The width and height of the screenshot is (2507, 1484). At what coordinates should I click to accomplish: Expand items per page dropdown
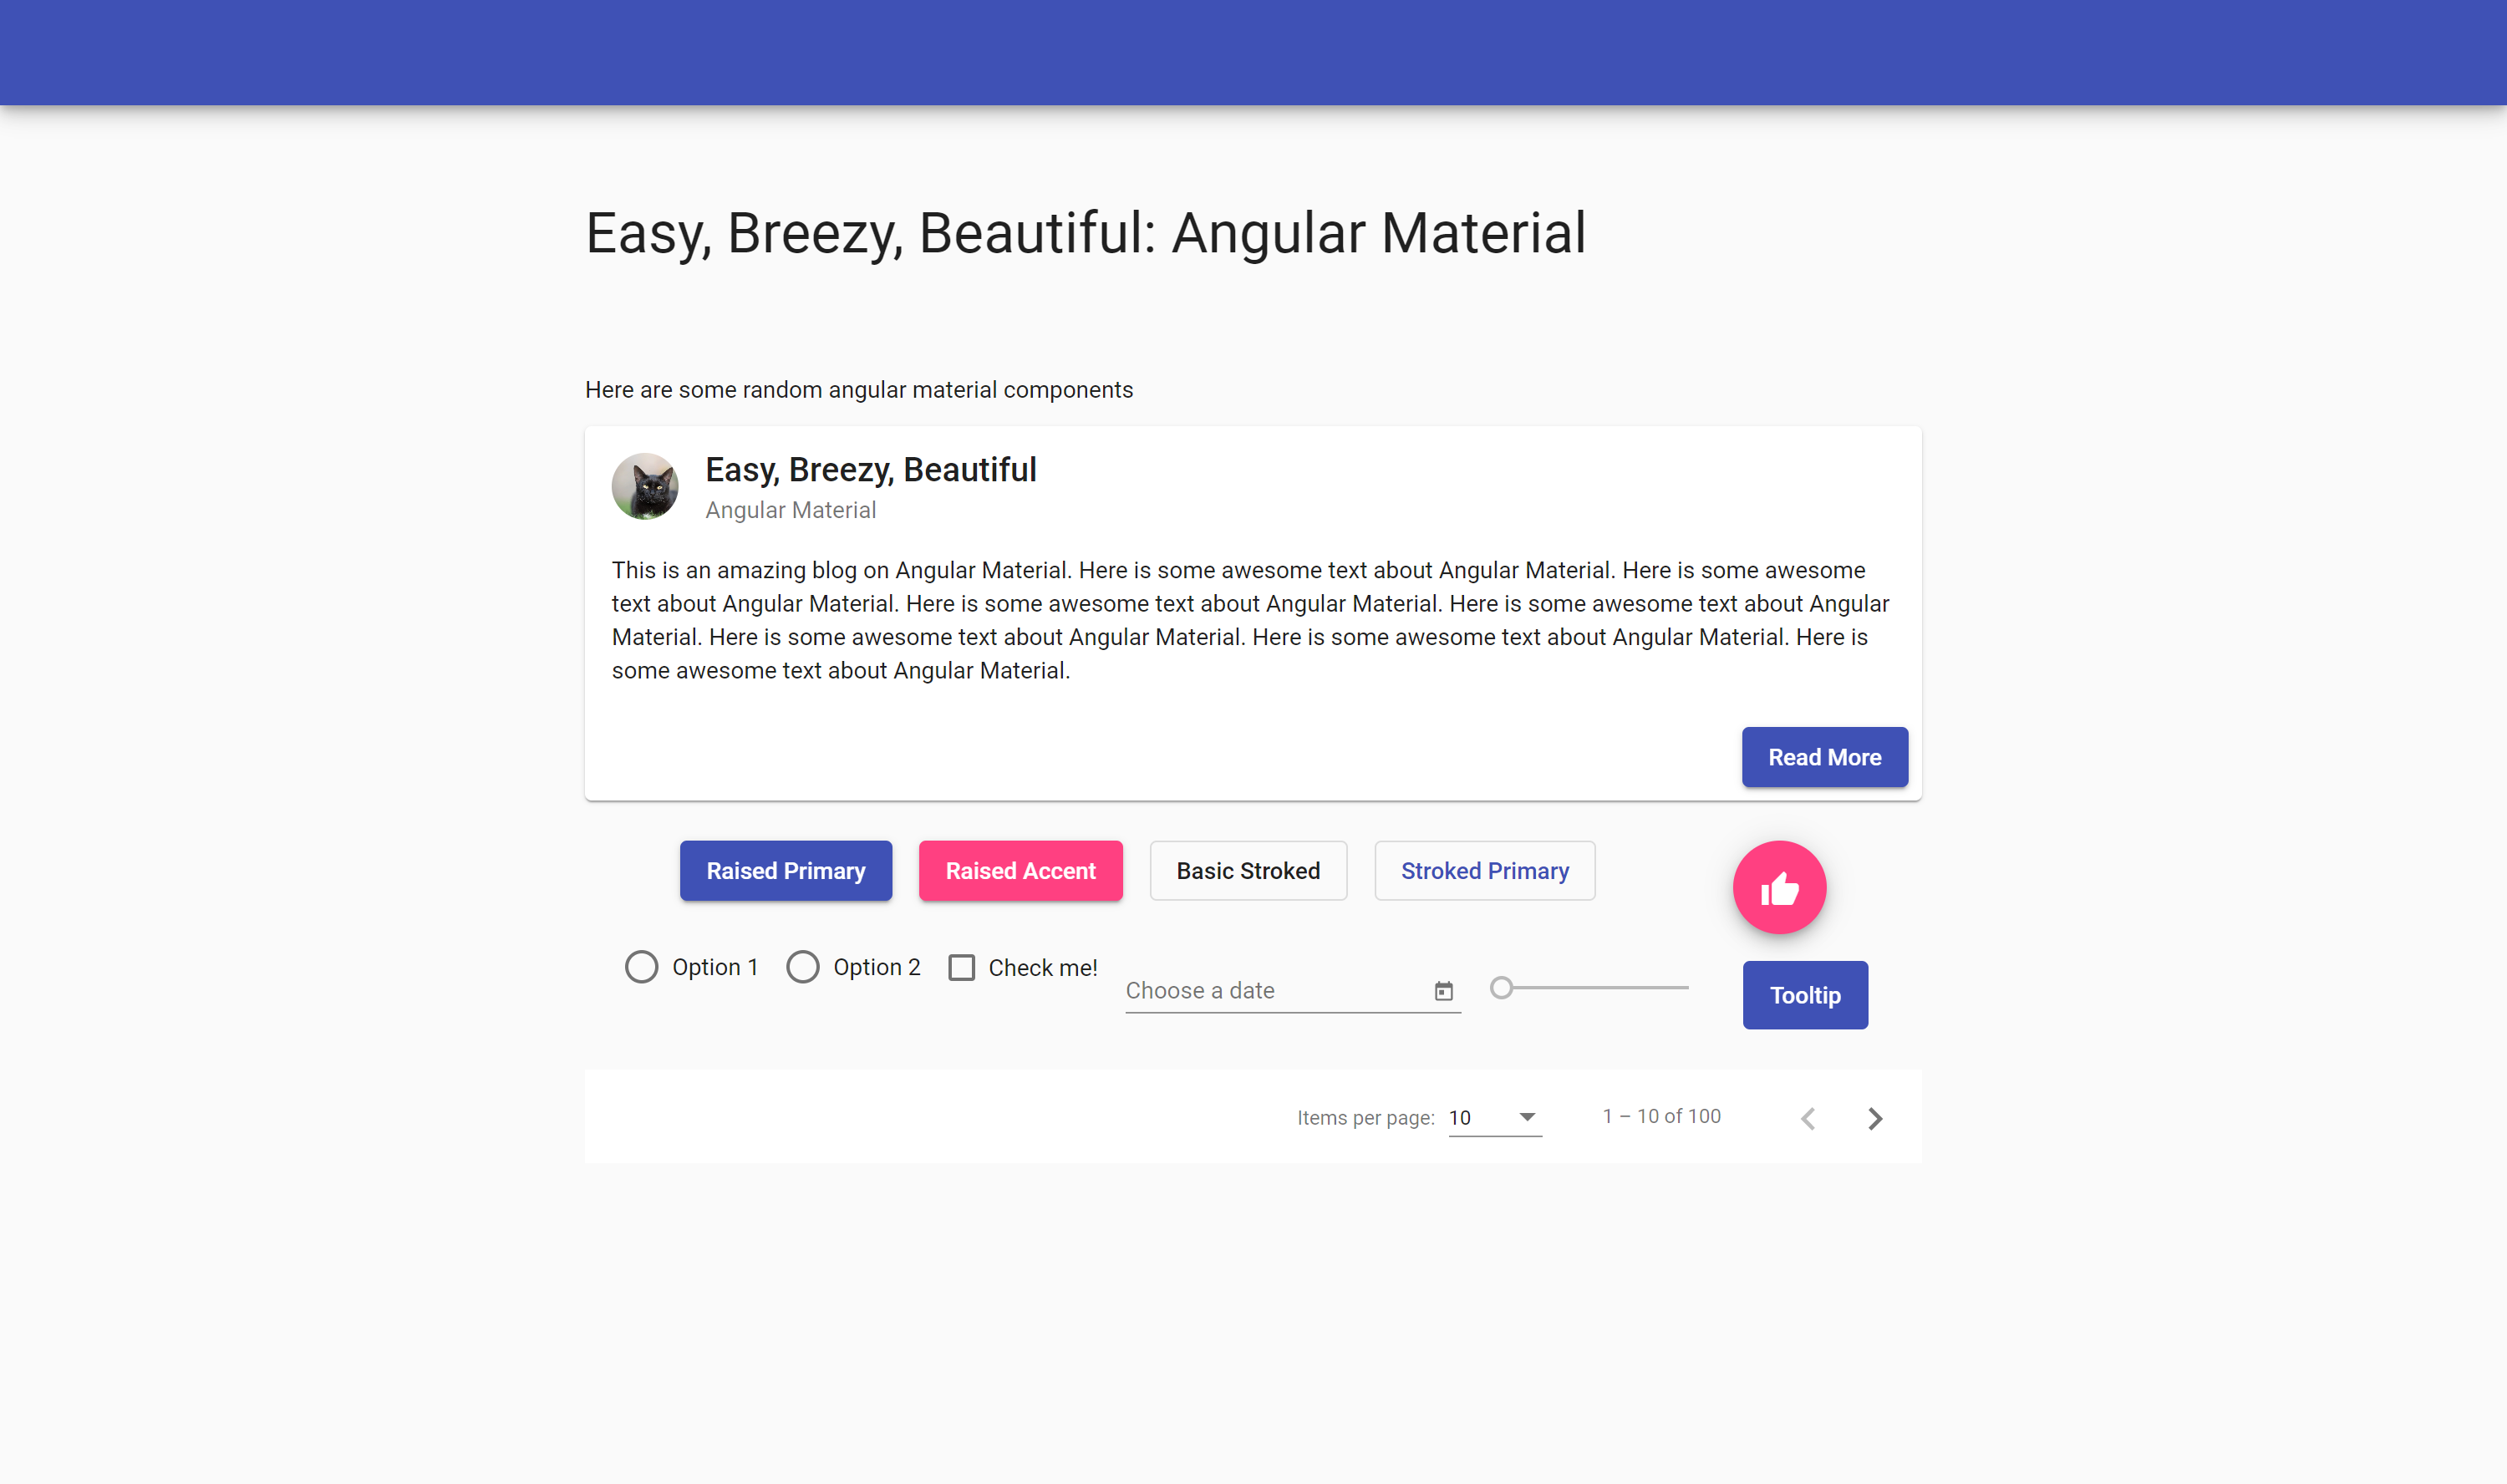pyautogui.click(x=1493, y=1115)
